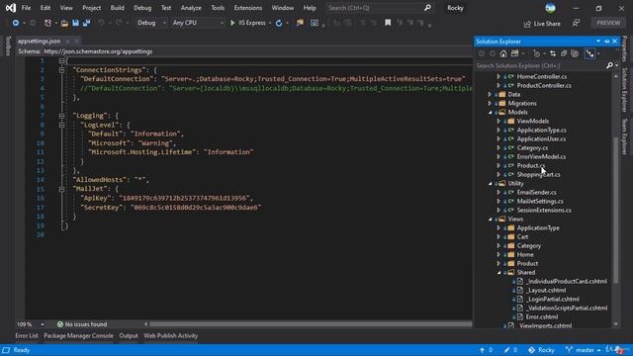Click the Home icon in Solution Explorer

coord(503,53)
